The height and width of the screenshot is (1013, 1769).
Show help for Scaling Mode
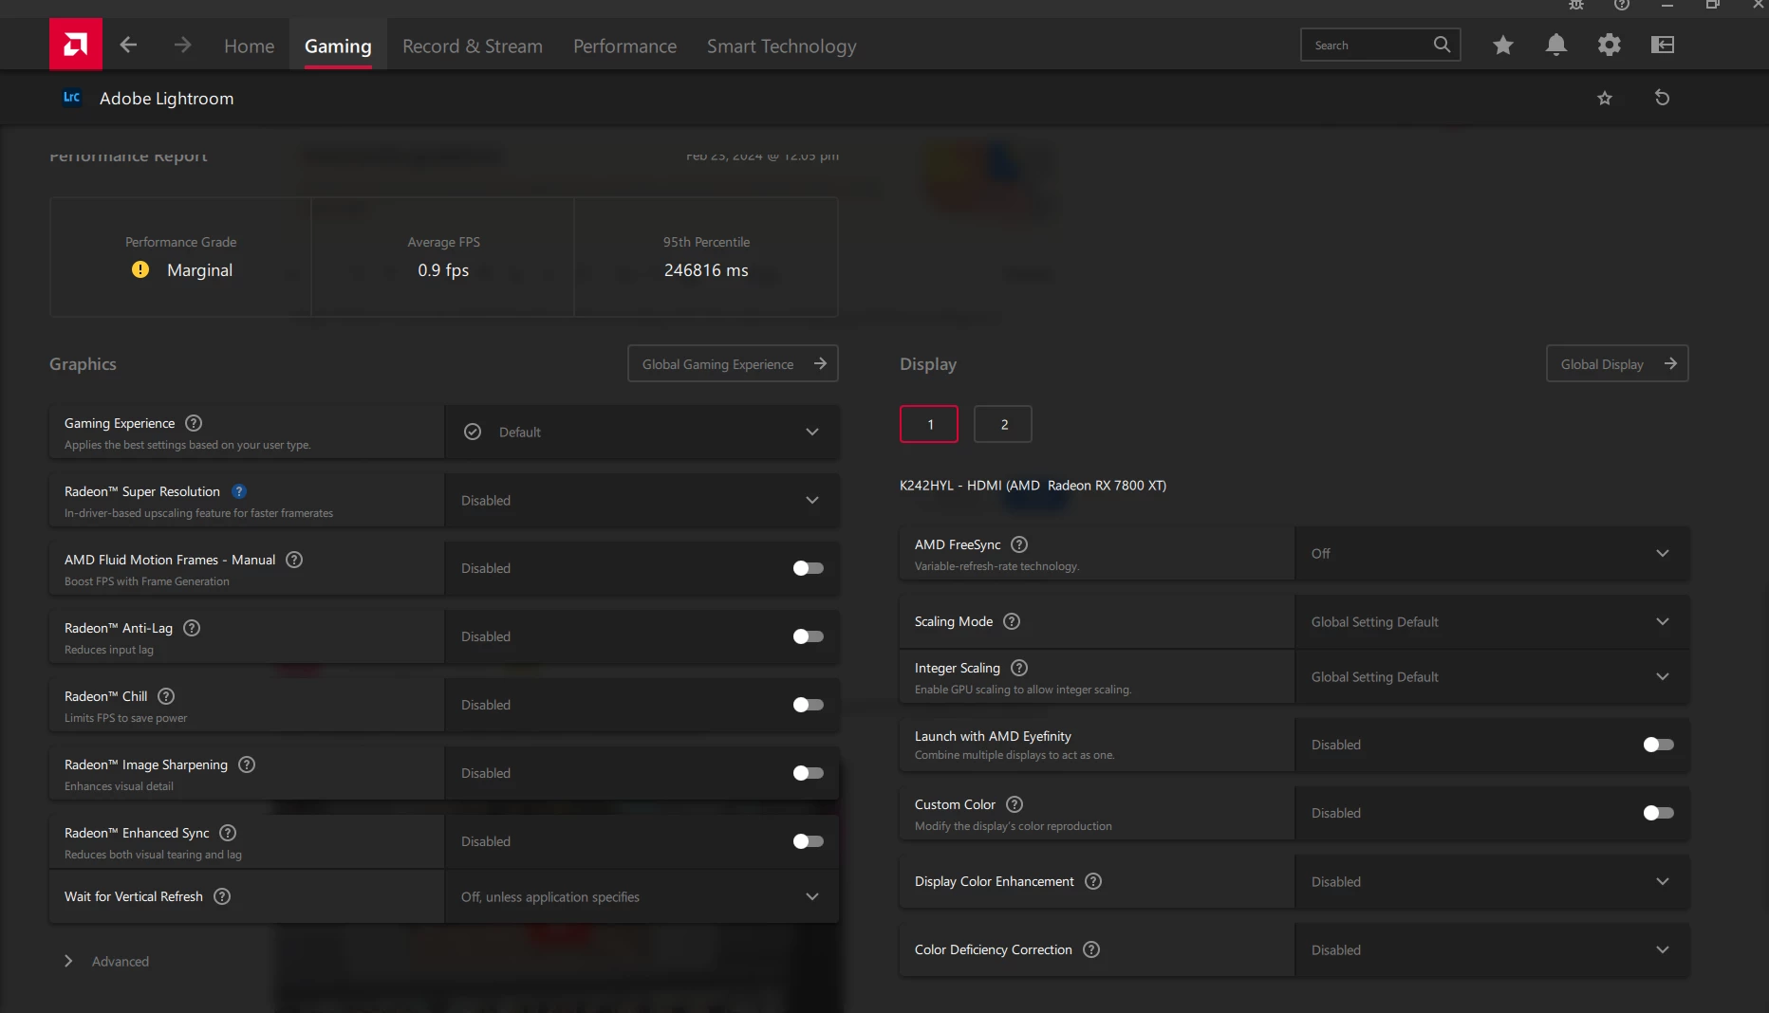(x=1012, y=621)
